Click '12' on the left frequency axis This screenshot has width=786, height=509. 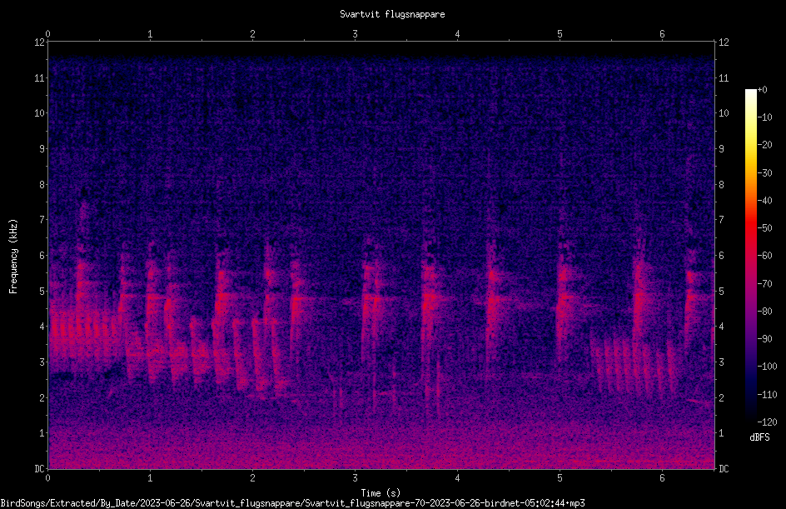coord(39,42)
